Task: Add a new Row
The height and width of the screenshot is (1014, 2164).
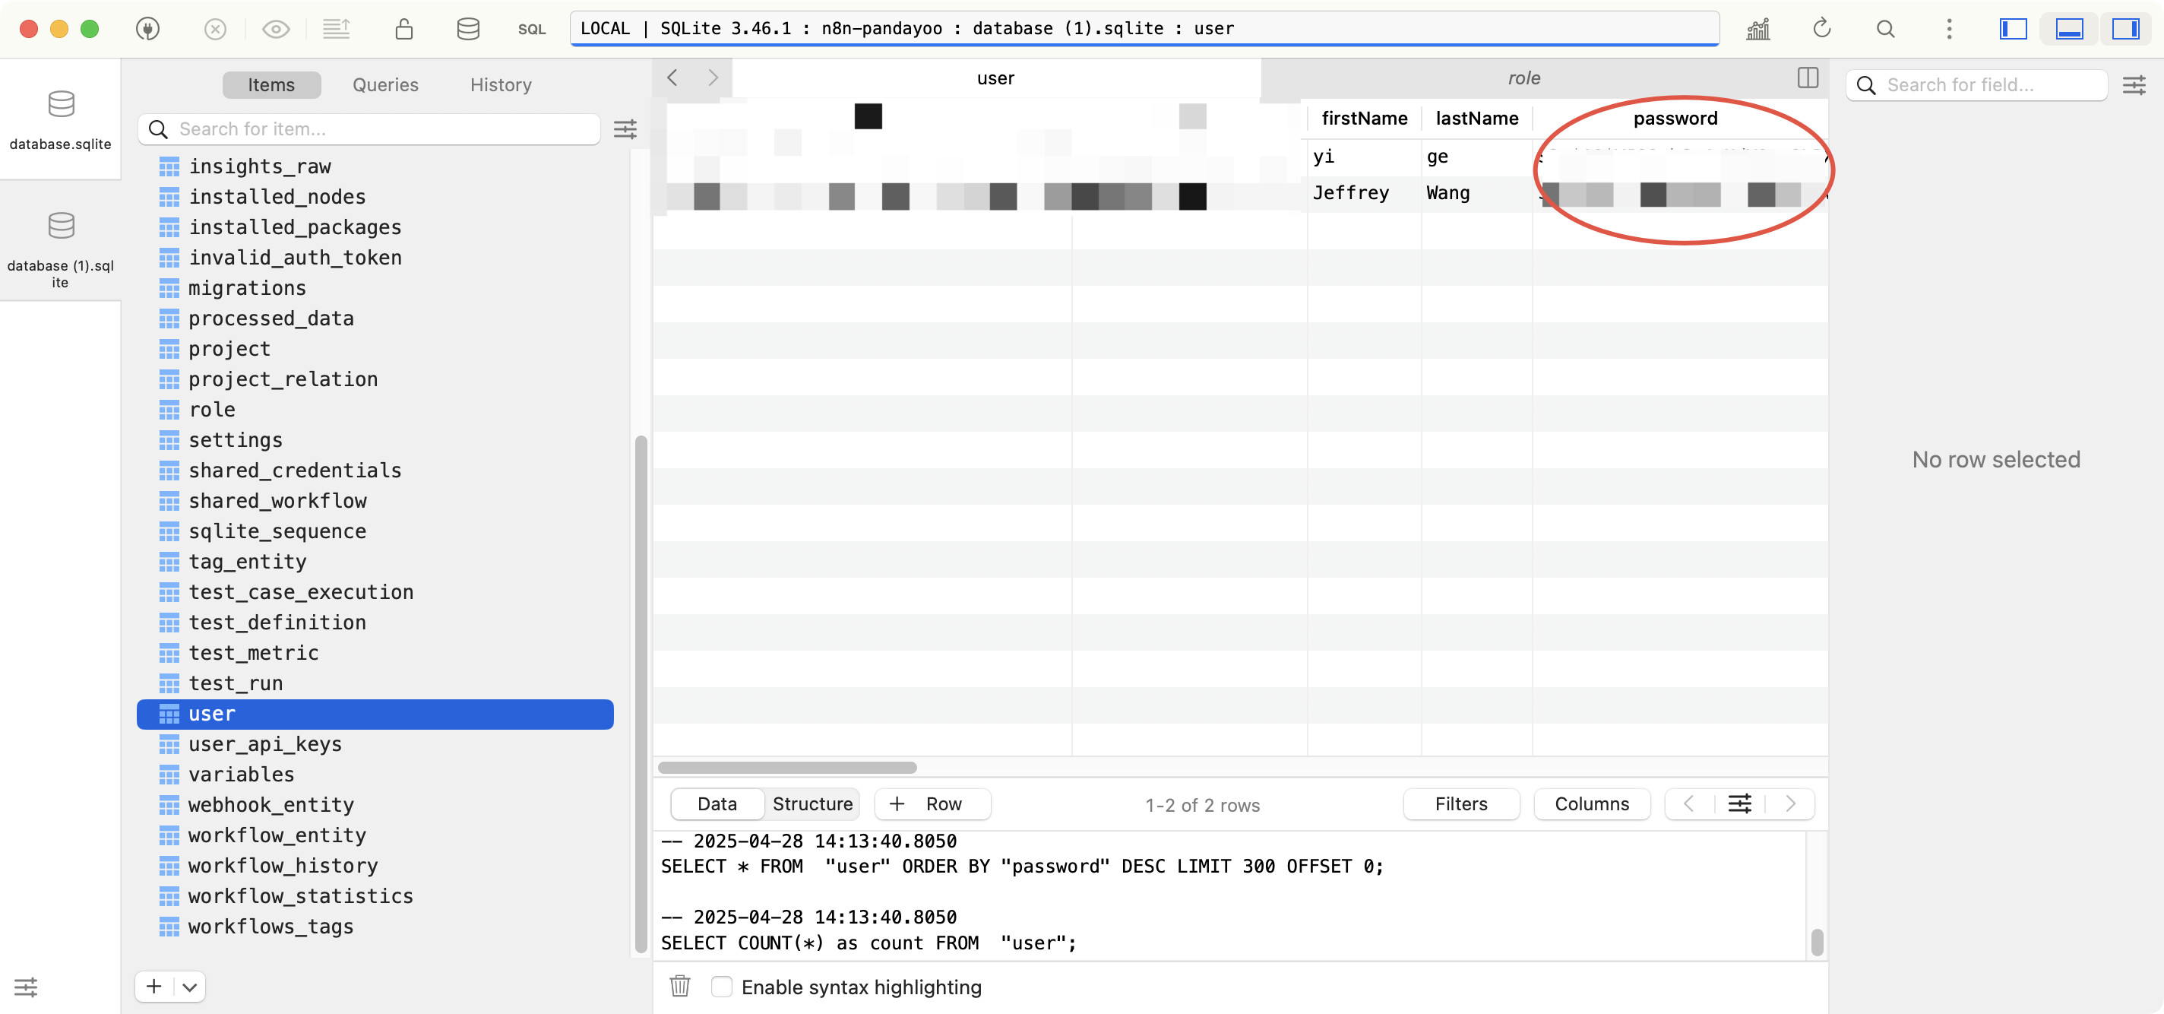Action: click(x=932, y=803)
